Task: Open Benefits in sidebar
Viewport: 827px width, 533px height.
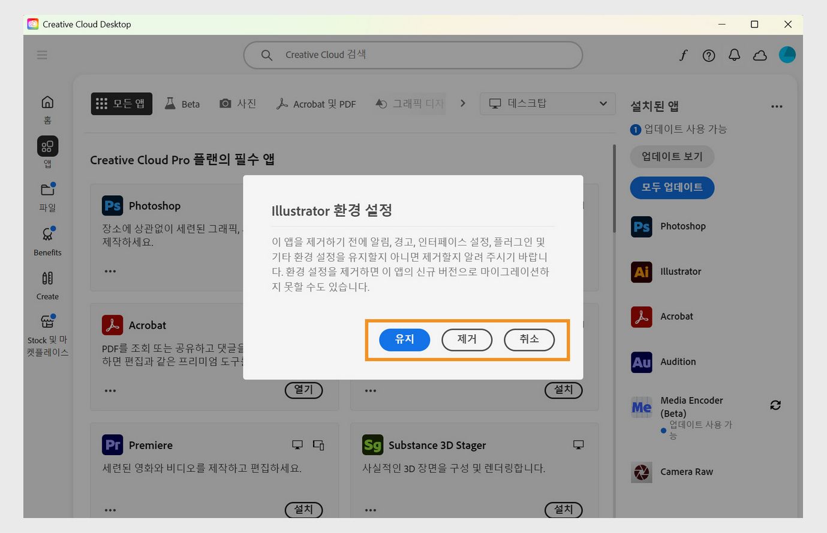Action: pyautogui.click(x=47, y=242)
